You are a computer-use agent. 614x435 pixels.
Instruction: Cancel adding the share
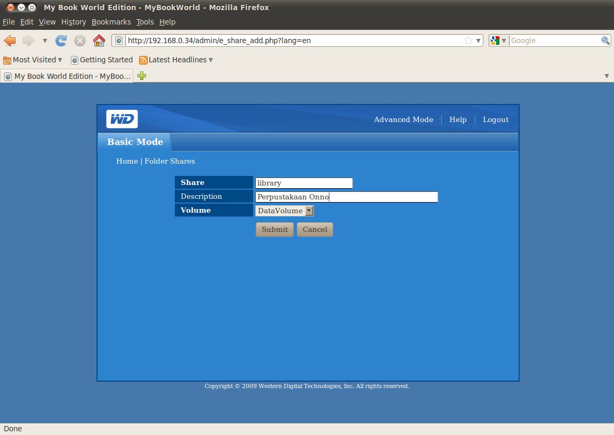coord(315,229)
